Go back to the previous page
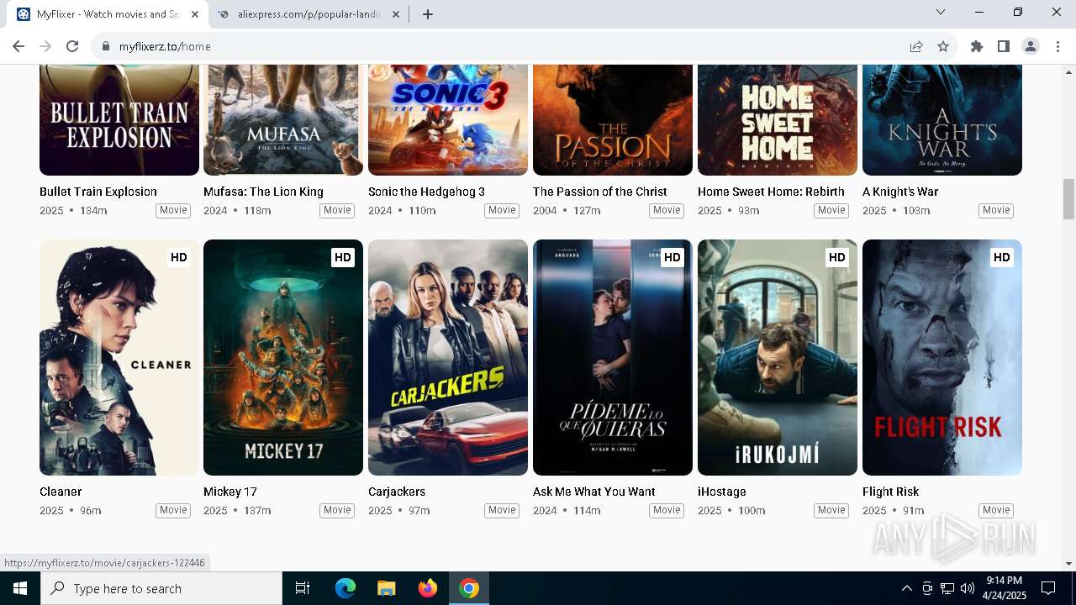This screenshot has width=1076, height=605. click(x=18, y=46)
